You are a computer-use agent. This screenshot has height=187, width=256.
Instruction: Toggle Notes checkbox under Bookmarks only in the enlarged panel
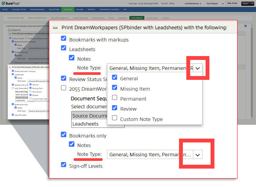point(72,144)
